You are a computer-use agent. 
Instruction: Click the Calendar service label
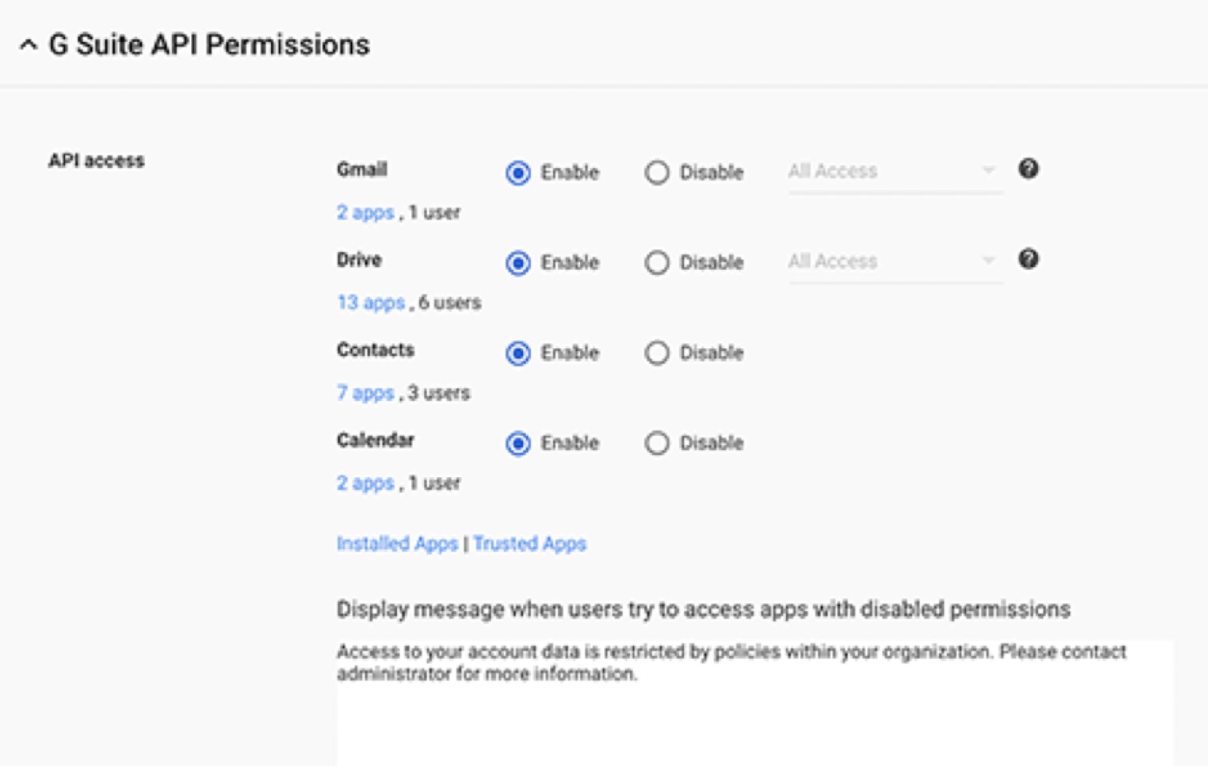coord(375,440)
